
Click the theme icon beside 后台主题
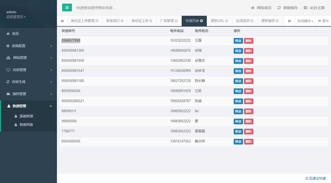click(x=306, y=8)
